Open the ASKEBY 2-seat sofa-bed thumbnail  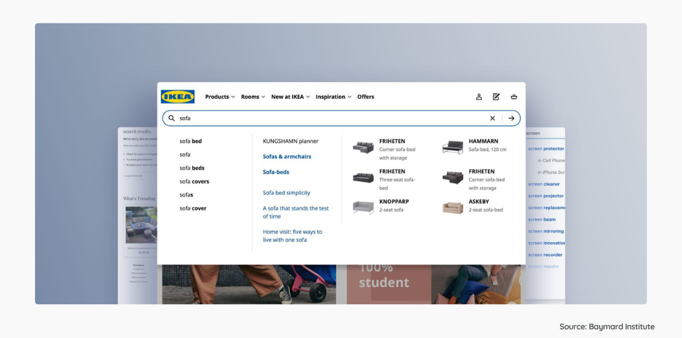(x=453, y=208)
